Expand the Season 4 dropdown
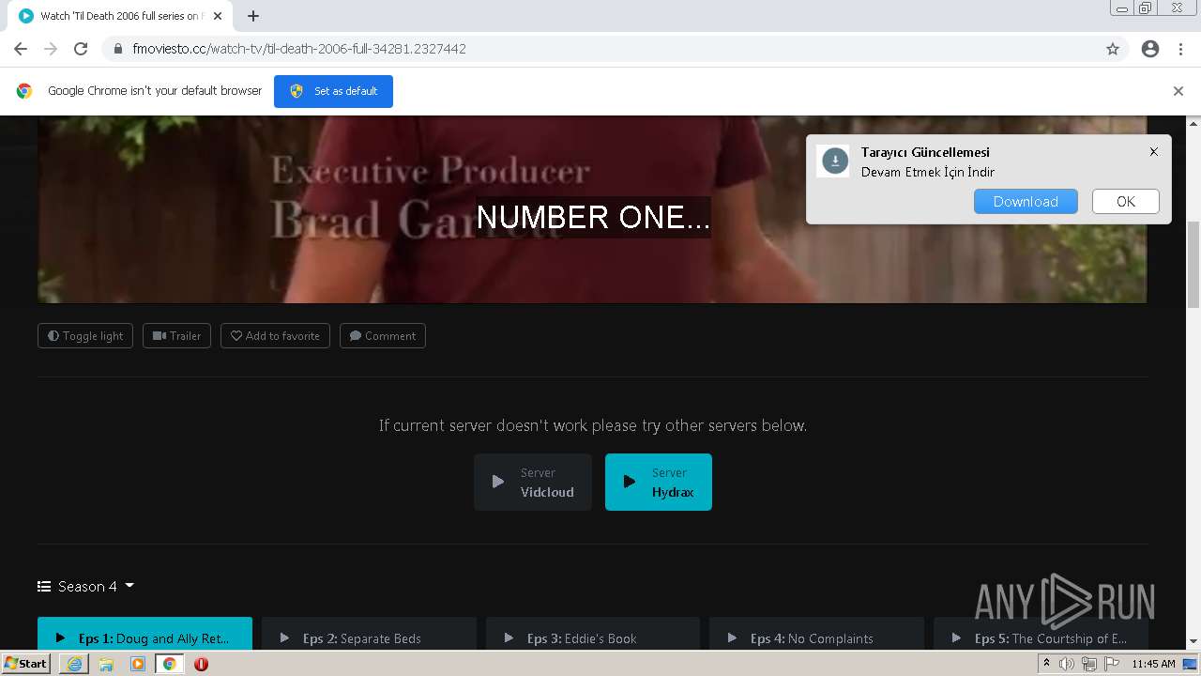The width and height of the screenshot is (1201, 676). (x=86, y=586)
